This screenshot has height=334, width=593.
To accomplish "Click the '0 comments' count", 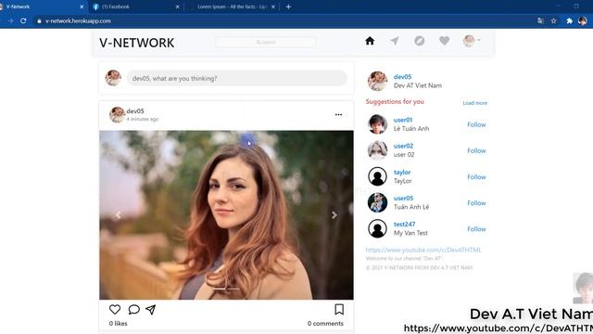I will (325, 324).
